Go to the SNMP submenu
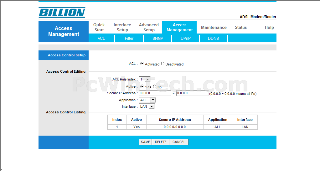 point(158,38)
